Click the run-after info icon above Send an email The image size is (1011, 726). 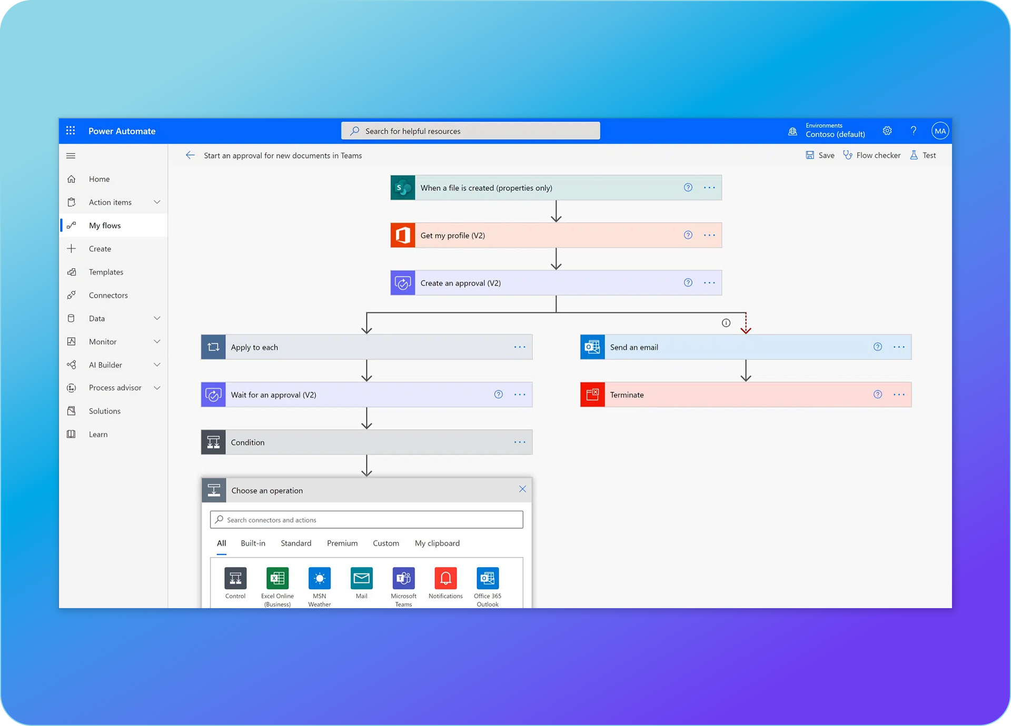pyautogui.click(x=726, y=323)
